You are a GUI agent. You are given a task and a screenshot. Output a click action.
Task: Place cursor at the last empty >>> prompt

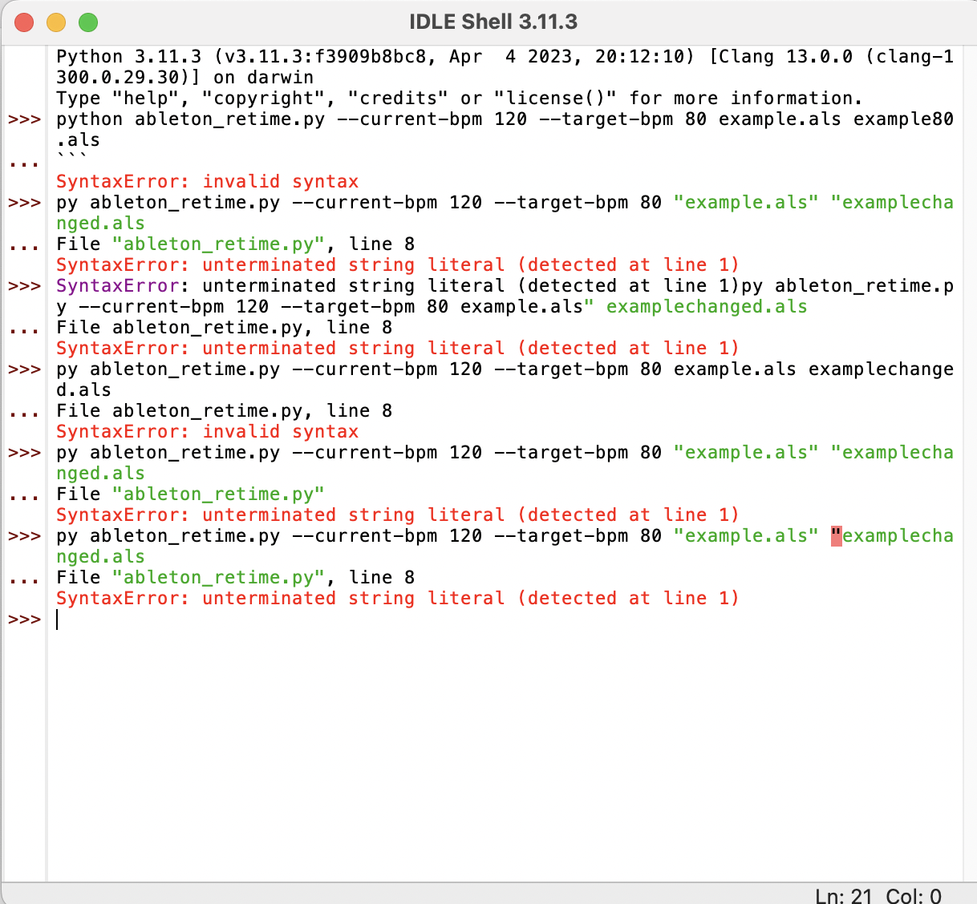(60, 619)
